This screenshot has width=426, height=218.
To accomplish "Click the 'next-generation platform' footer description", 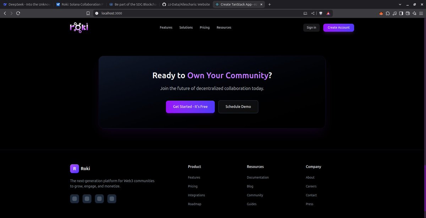I will [x=112, y=183].
